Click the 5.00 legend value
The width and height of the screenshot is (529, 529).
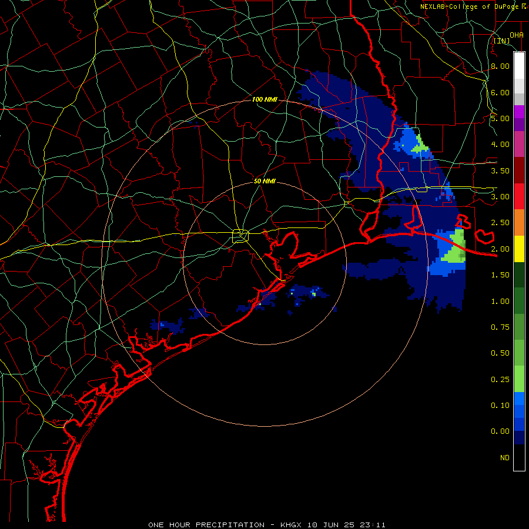500,118
